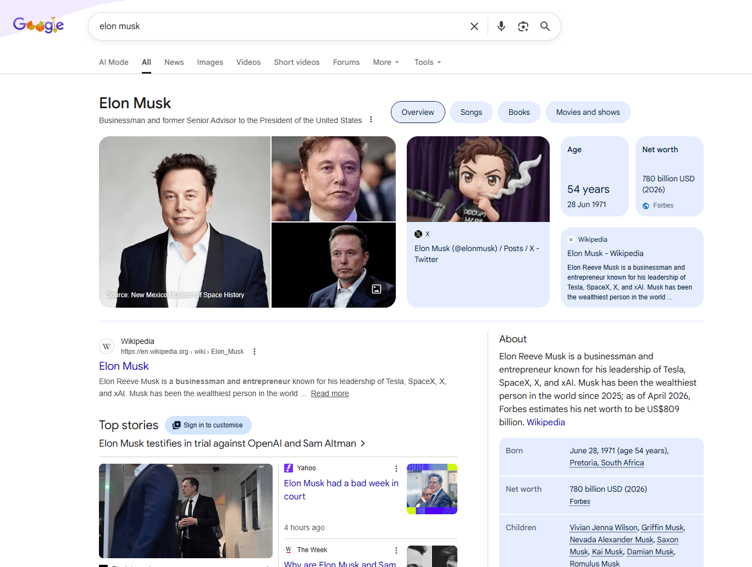Image resolution: width=752 pixels, height=567 pixels.
Task: Switch to News tab
Action: pyautogui.click(x=174, y=62)
